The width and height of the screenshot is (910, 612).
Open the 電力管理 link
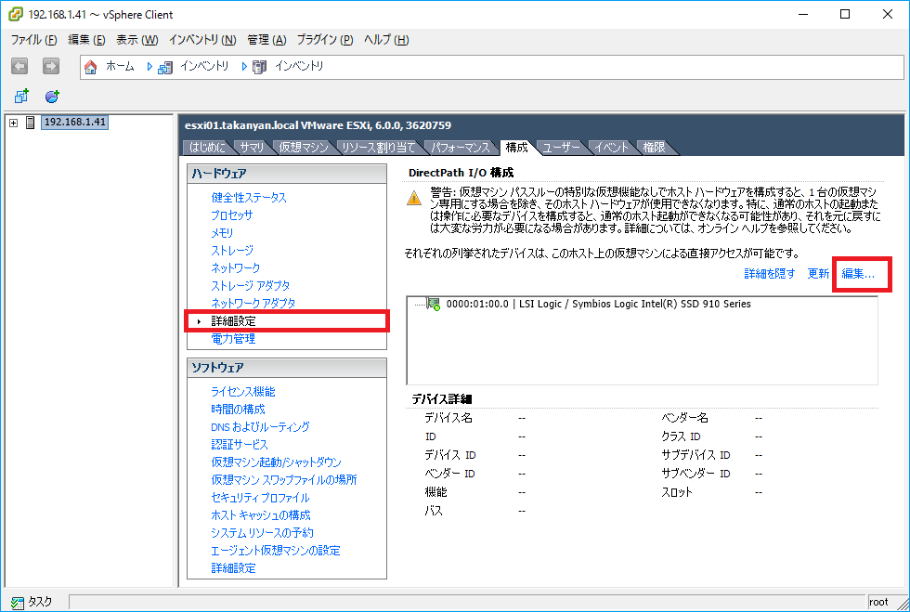click(x=233, y=339)
